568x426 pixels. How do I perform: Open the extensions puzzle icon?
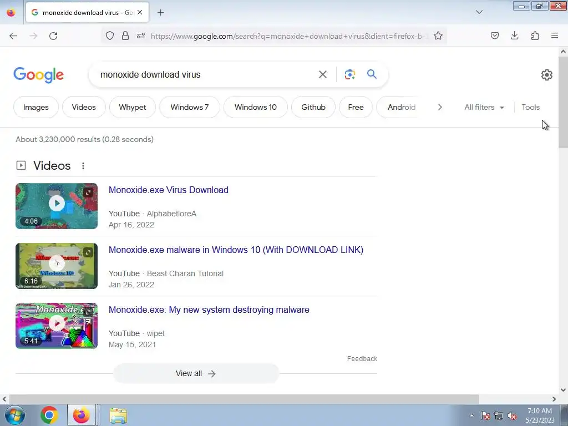click(535, 35)
